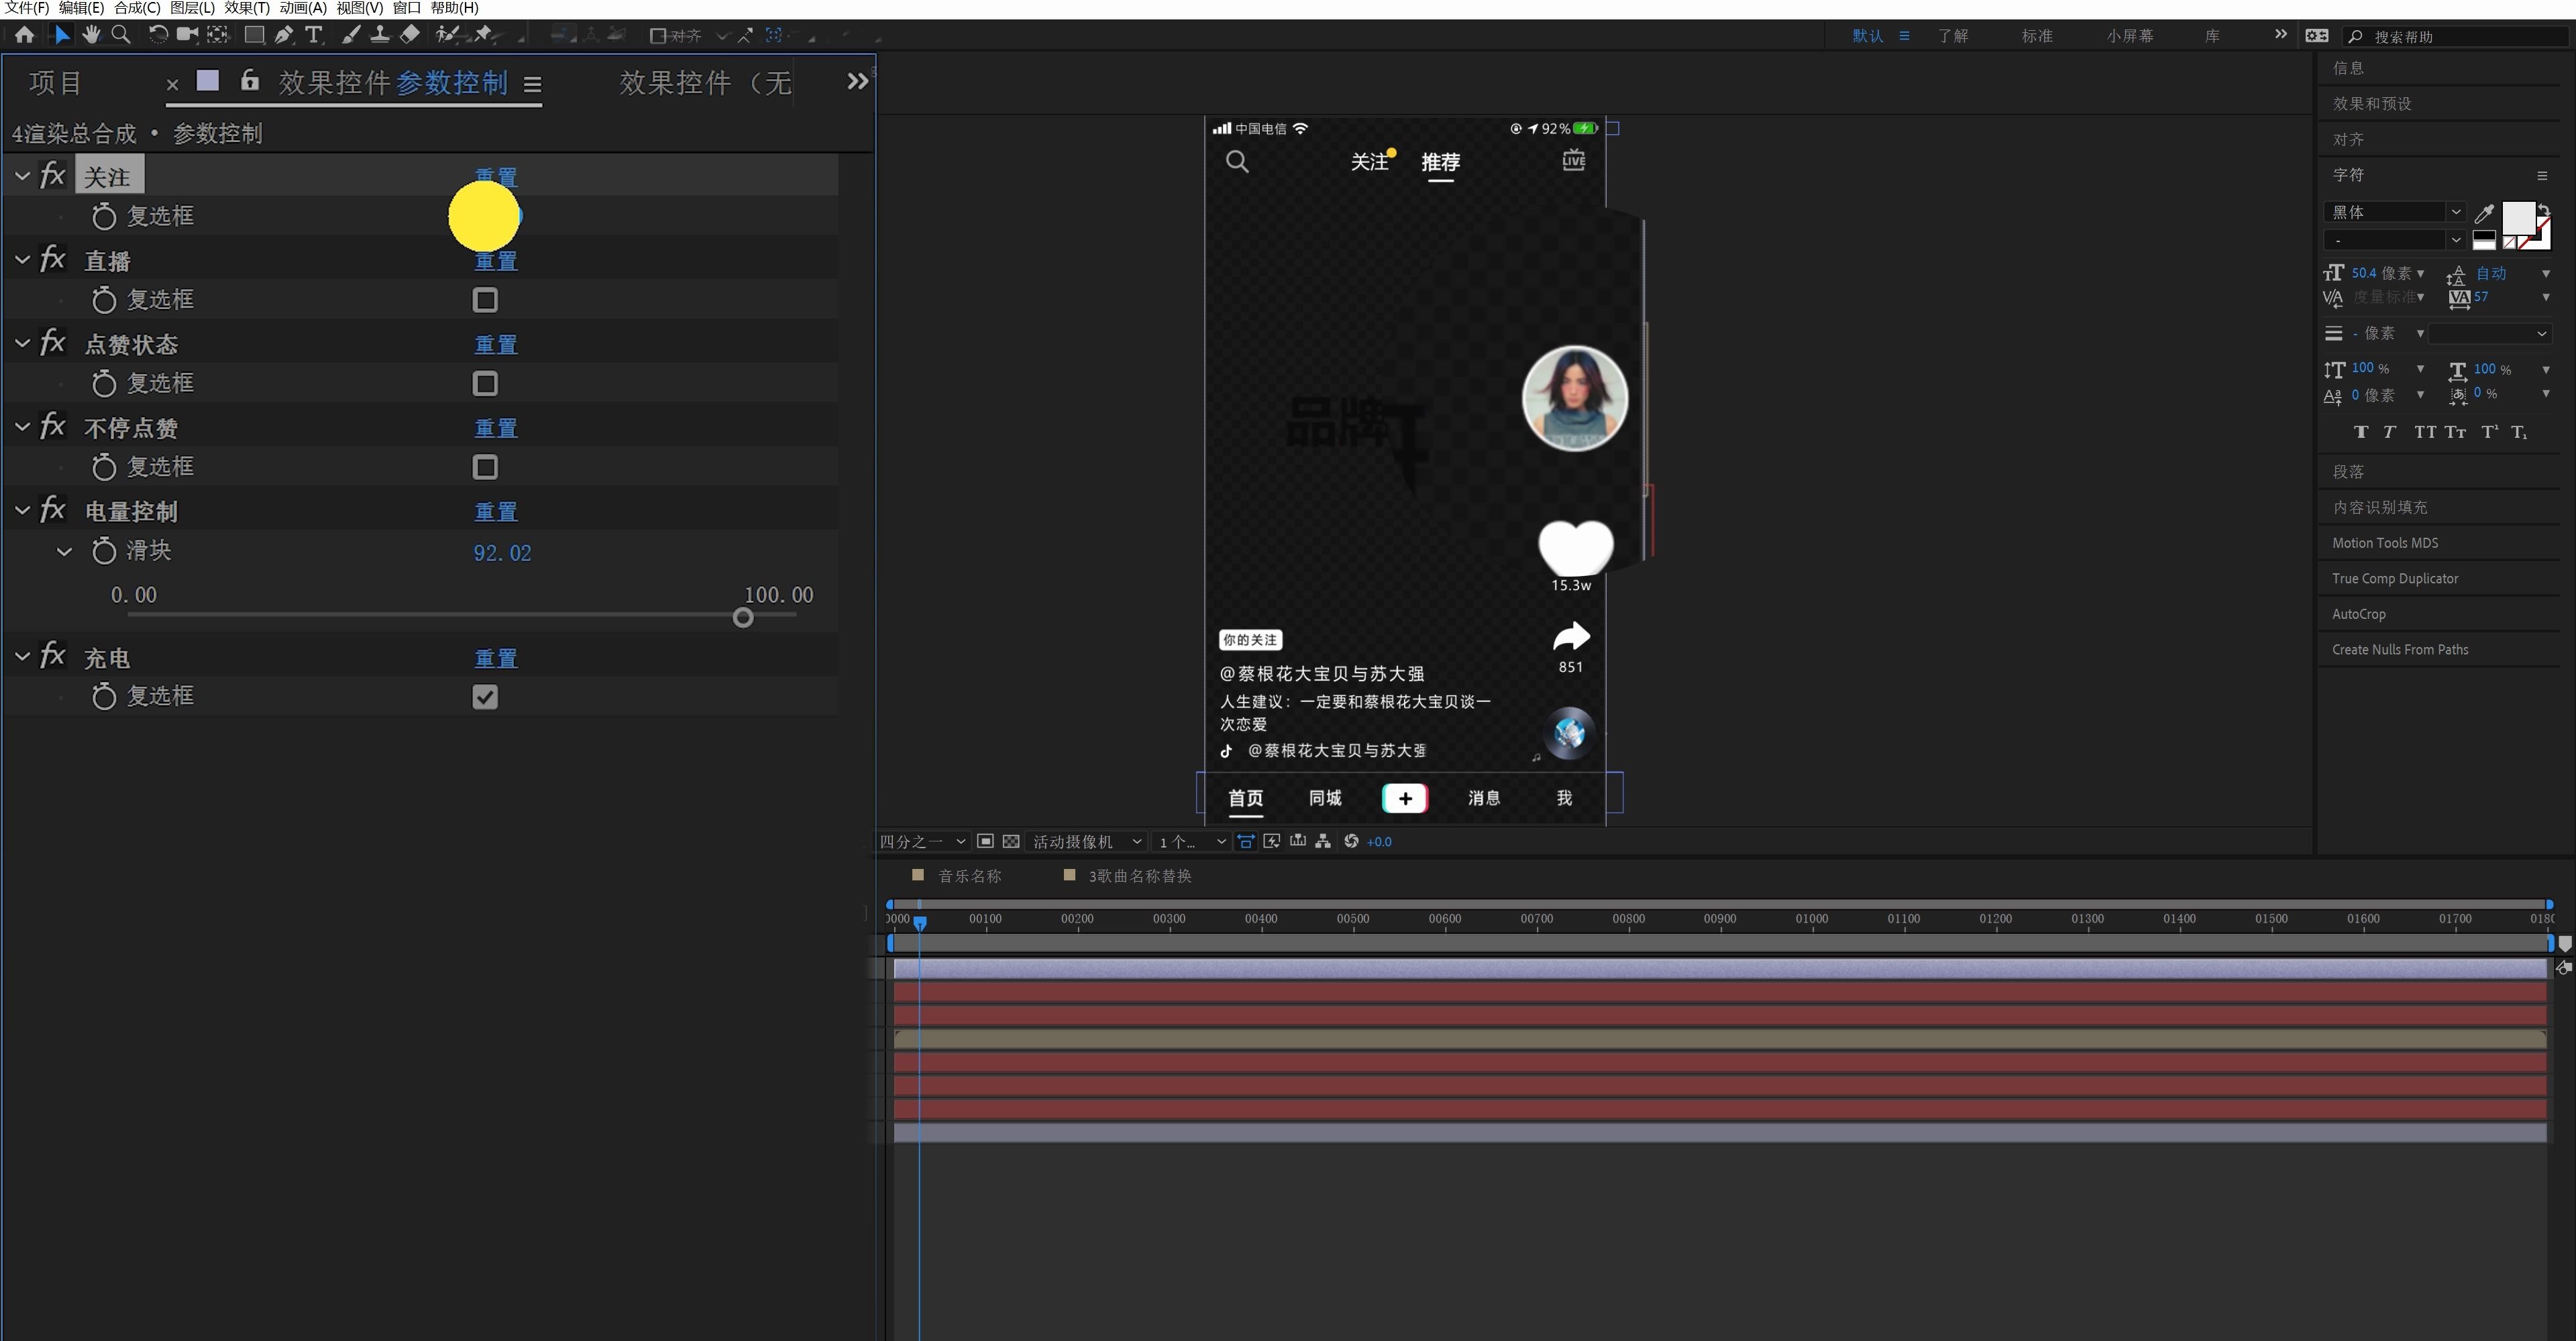2576x1341 pixels.
Task: Collapse the 电量控制 effect group
Action: click(x=23, y=511)
